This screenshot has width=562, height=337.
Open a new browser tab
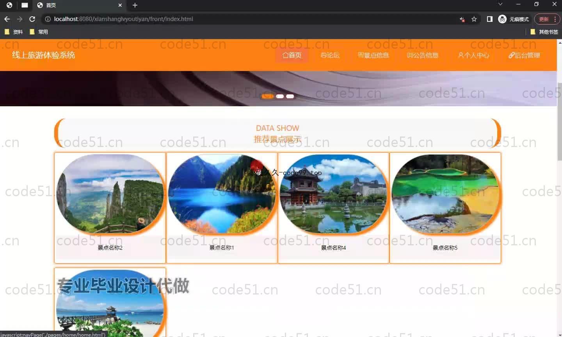[135, 5]
